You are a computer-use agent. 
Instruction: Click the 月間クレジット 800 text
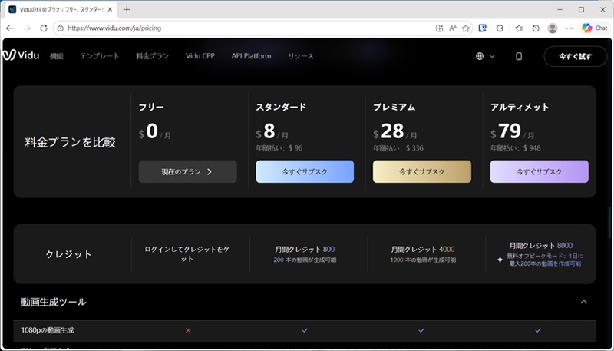tap(305, 249)
